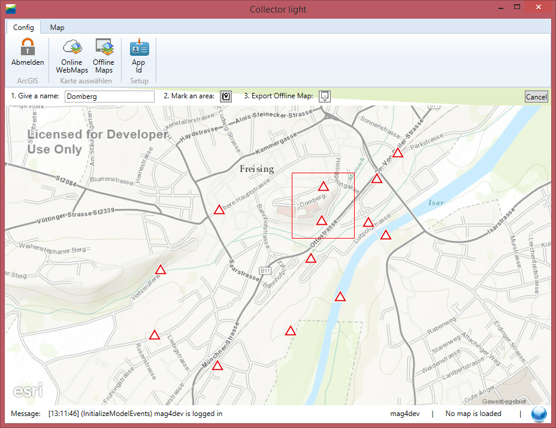Select the triangle marker on Veitsmüllerweg

click(x=161, y=269)
